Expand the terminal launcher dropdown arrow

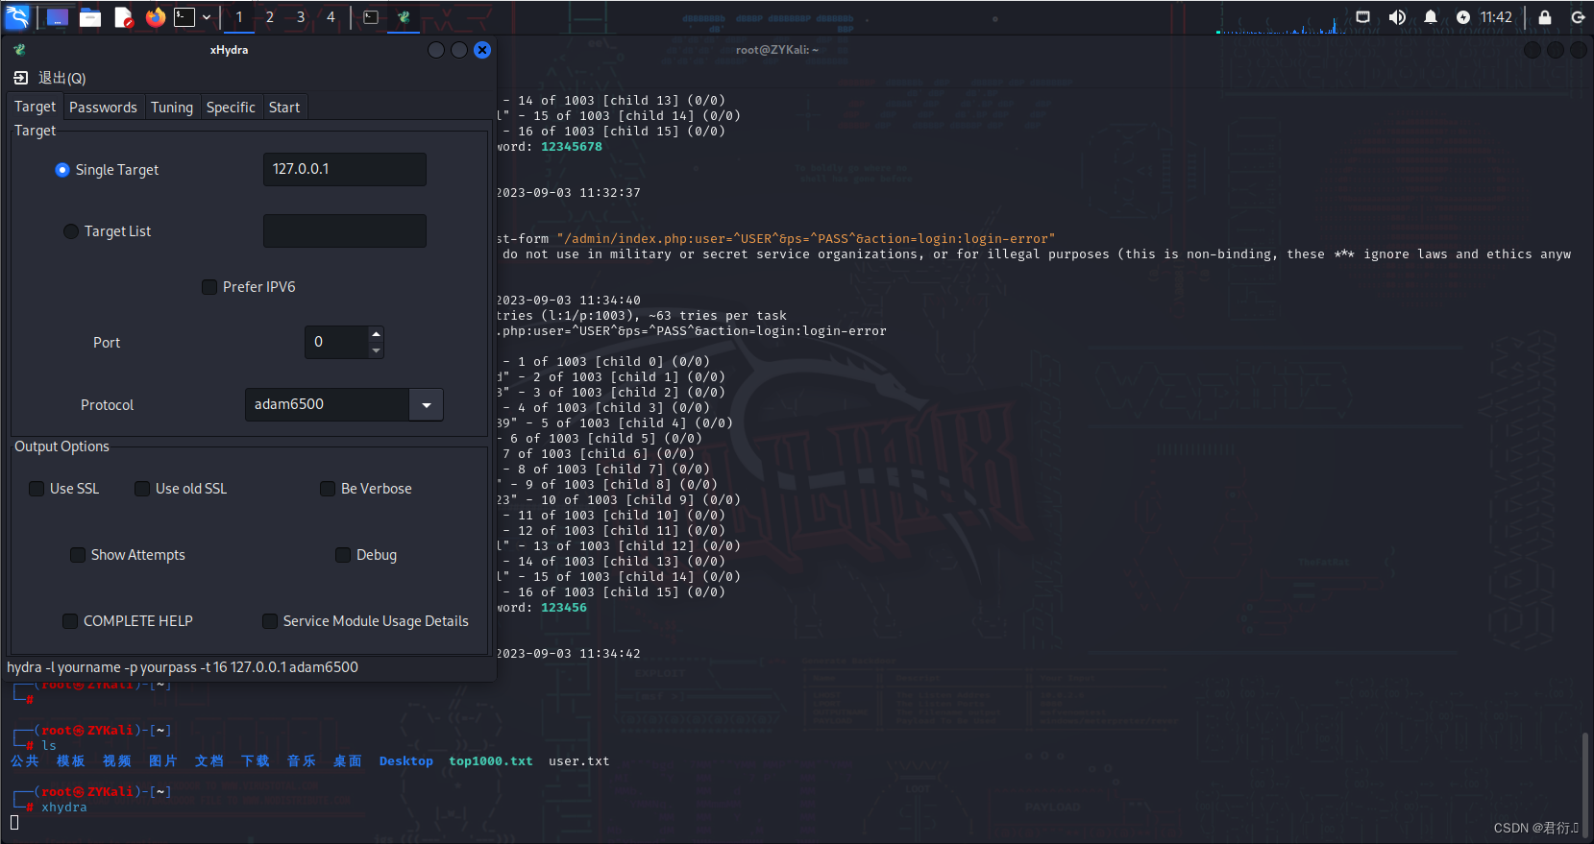207,17
